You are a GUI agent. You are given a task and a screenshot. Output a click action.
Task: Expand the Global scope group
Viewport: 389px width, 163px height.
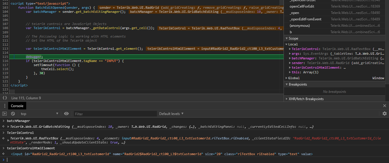click(x=287, y=78)
